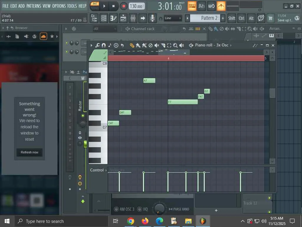
Task: Select cloud tab in Browser
Action: [43, 36]
